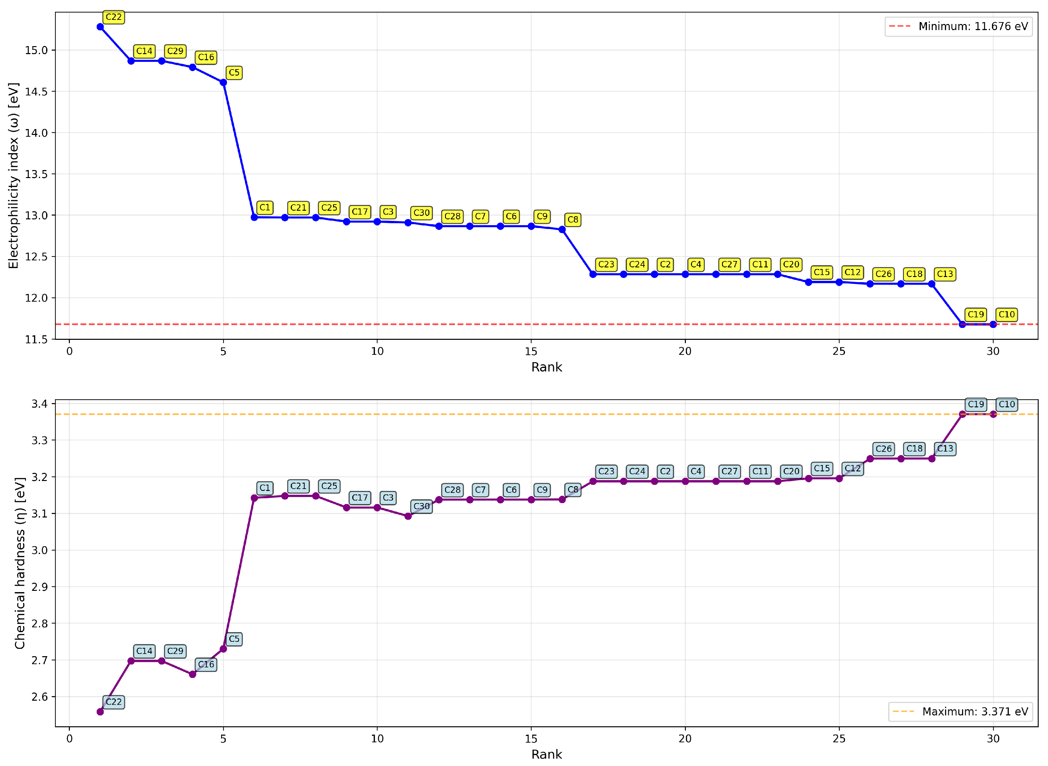1048x766 pixels.
Task: Select the yellow C28 label
Action: coord(452,216)
